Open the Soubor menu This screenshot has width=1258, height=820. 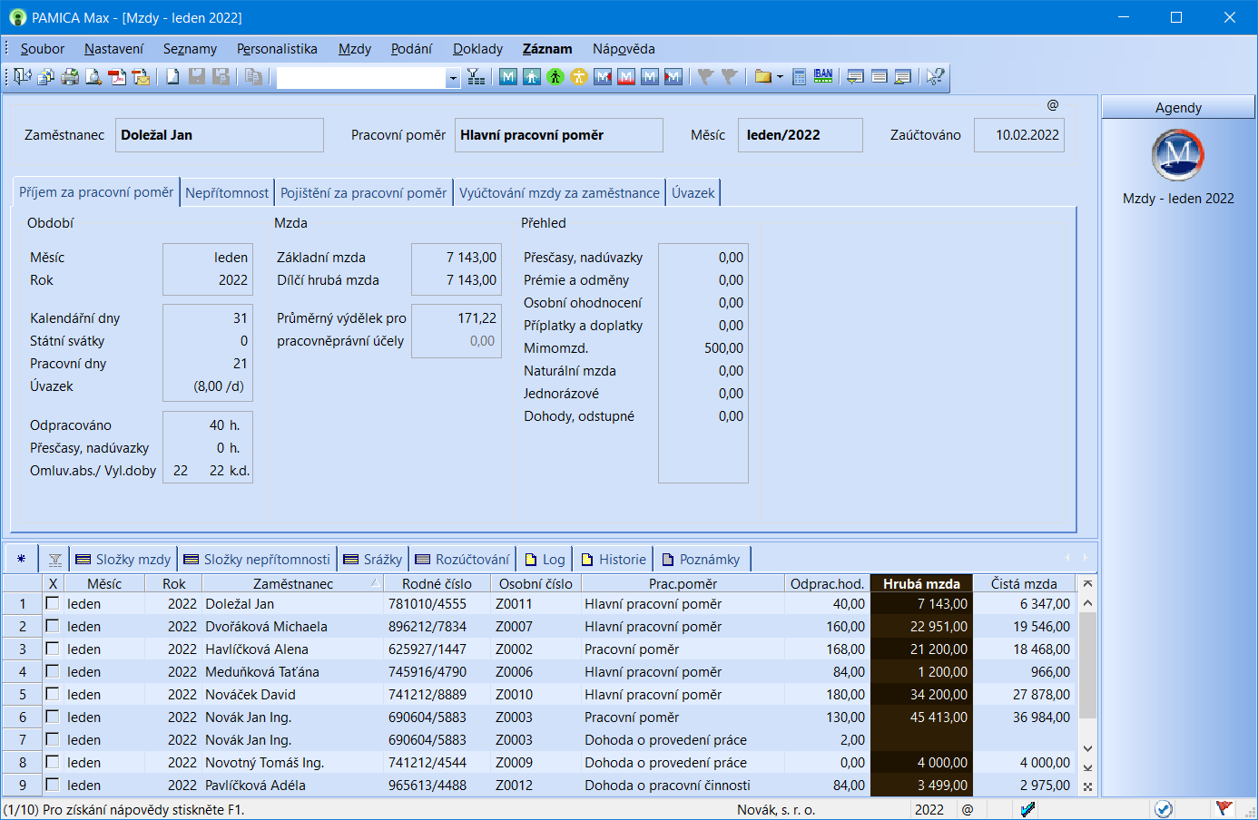pos(43,49)
